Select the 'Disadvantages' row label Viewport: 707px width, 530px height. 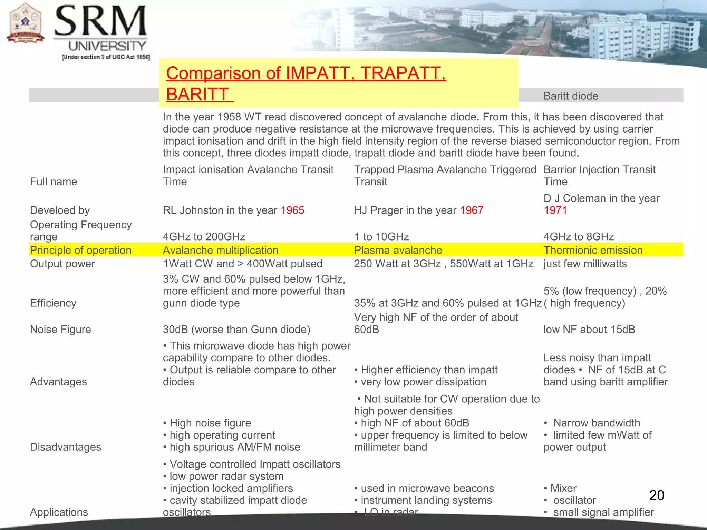(66, 447)
